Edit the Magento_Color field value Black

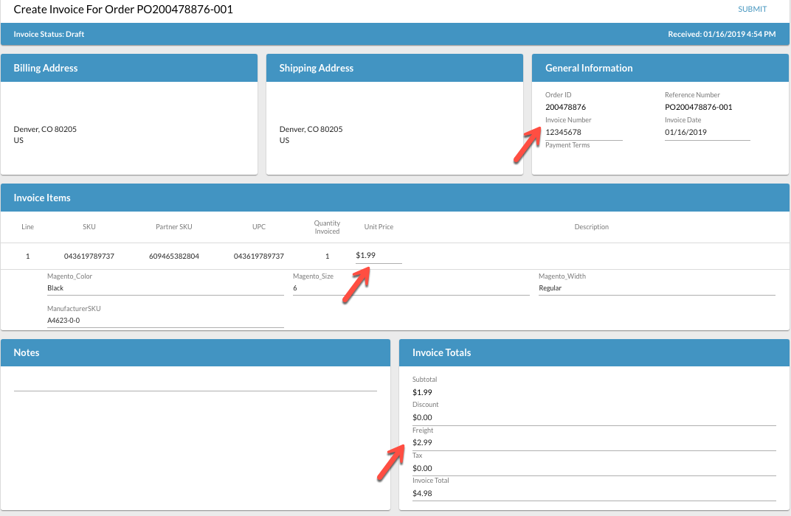tap(165, 288)
